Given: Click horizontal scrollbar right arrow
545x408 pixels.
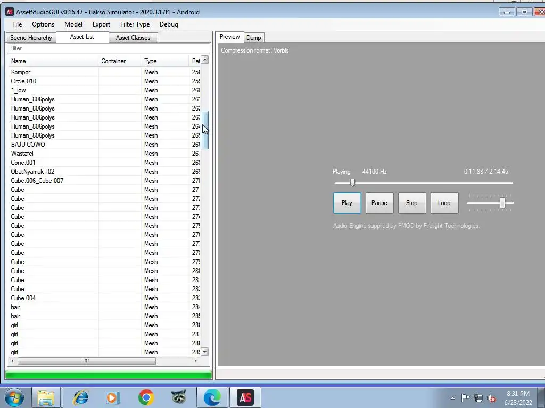Looking at the screenshot, I should pos(195,361).
